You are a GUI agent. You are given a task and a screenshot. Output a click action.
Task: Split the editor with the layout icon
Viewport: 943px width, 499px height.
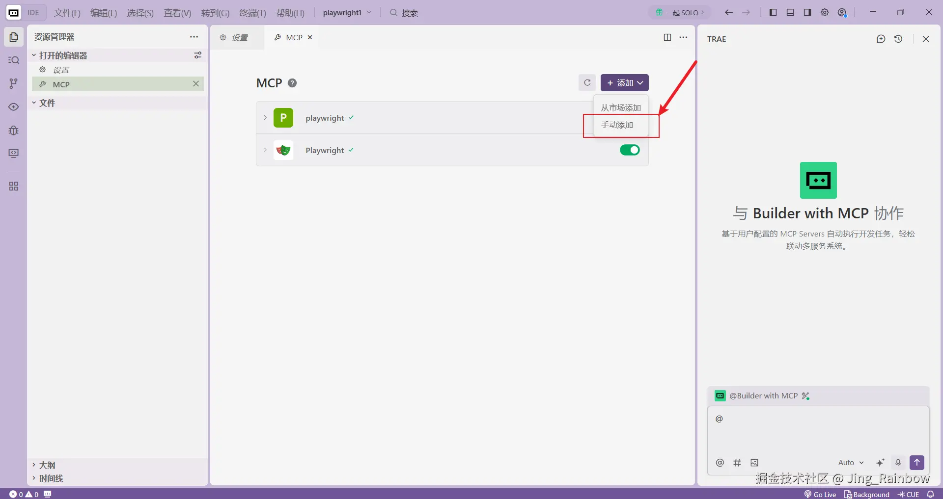click(667, 37)
